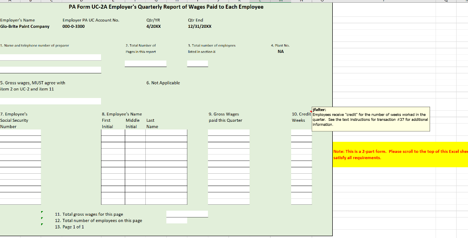
Task: Select the '10. Credit' heading cell
Action: click(302, 114)
